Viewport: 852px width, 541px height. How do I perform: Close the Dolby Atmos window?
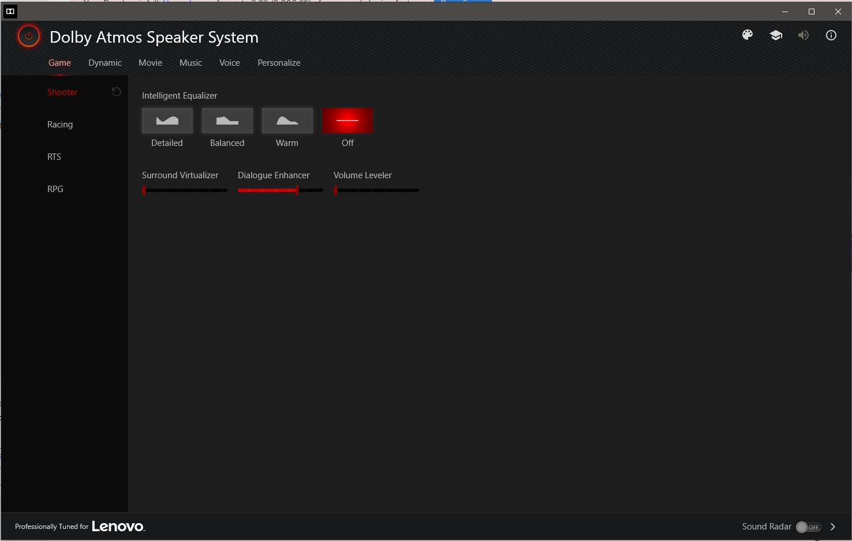click(x=838, y=12)
